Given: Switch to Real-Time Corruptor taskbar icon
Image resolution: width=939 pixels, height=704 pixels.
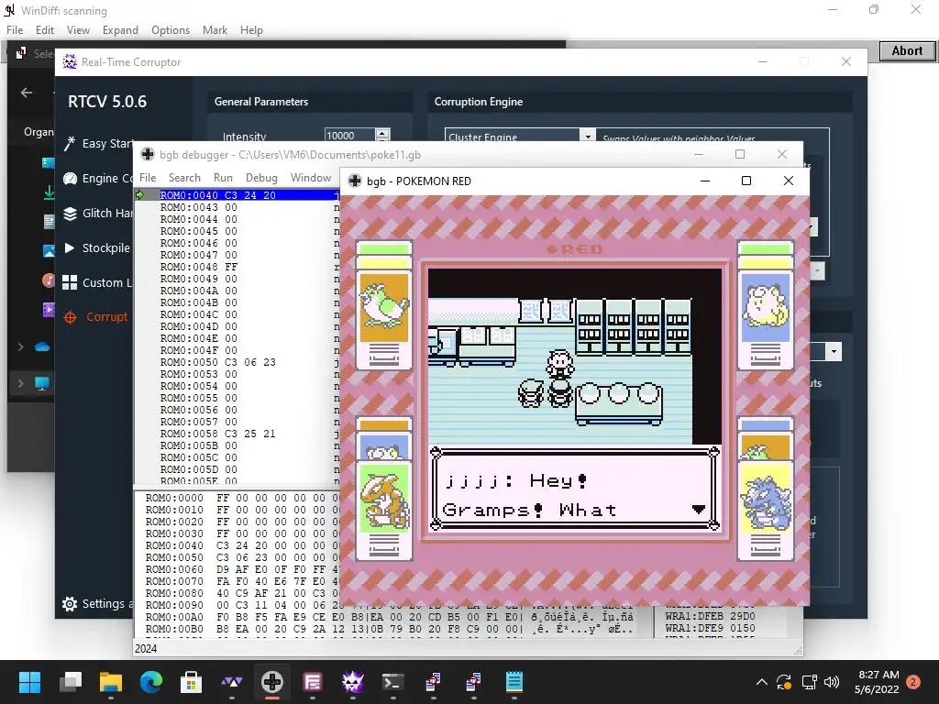Looking at the screenshot, I should [353, 682].
